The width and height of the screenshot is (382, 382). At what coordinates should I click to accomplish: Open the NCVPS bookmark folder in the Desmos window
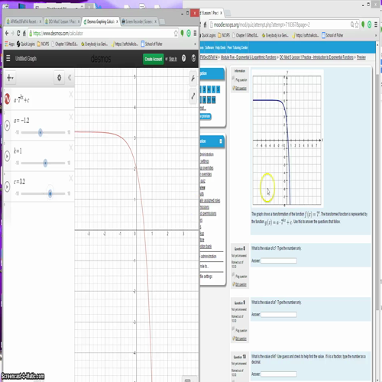point(43,44)
